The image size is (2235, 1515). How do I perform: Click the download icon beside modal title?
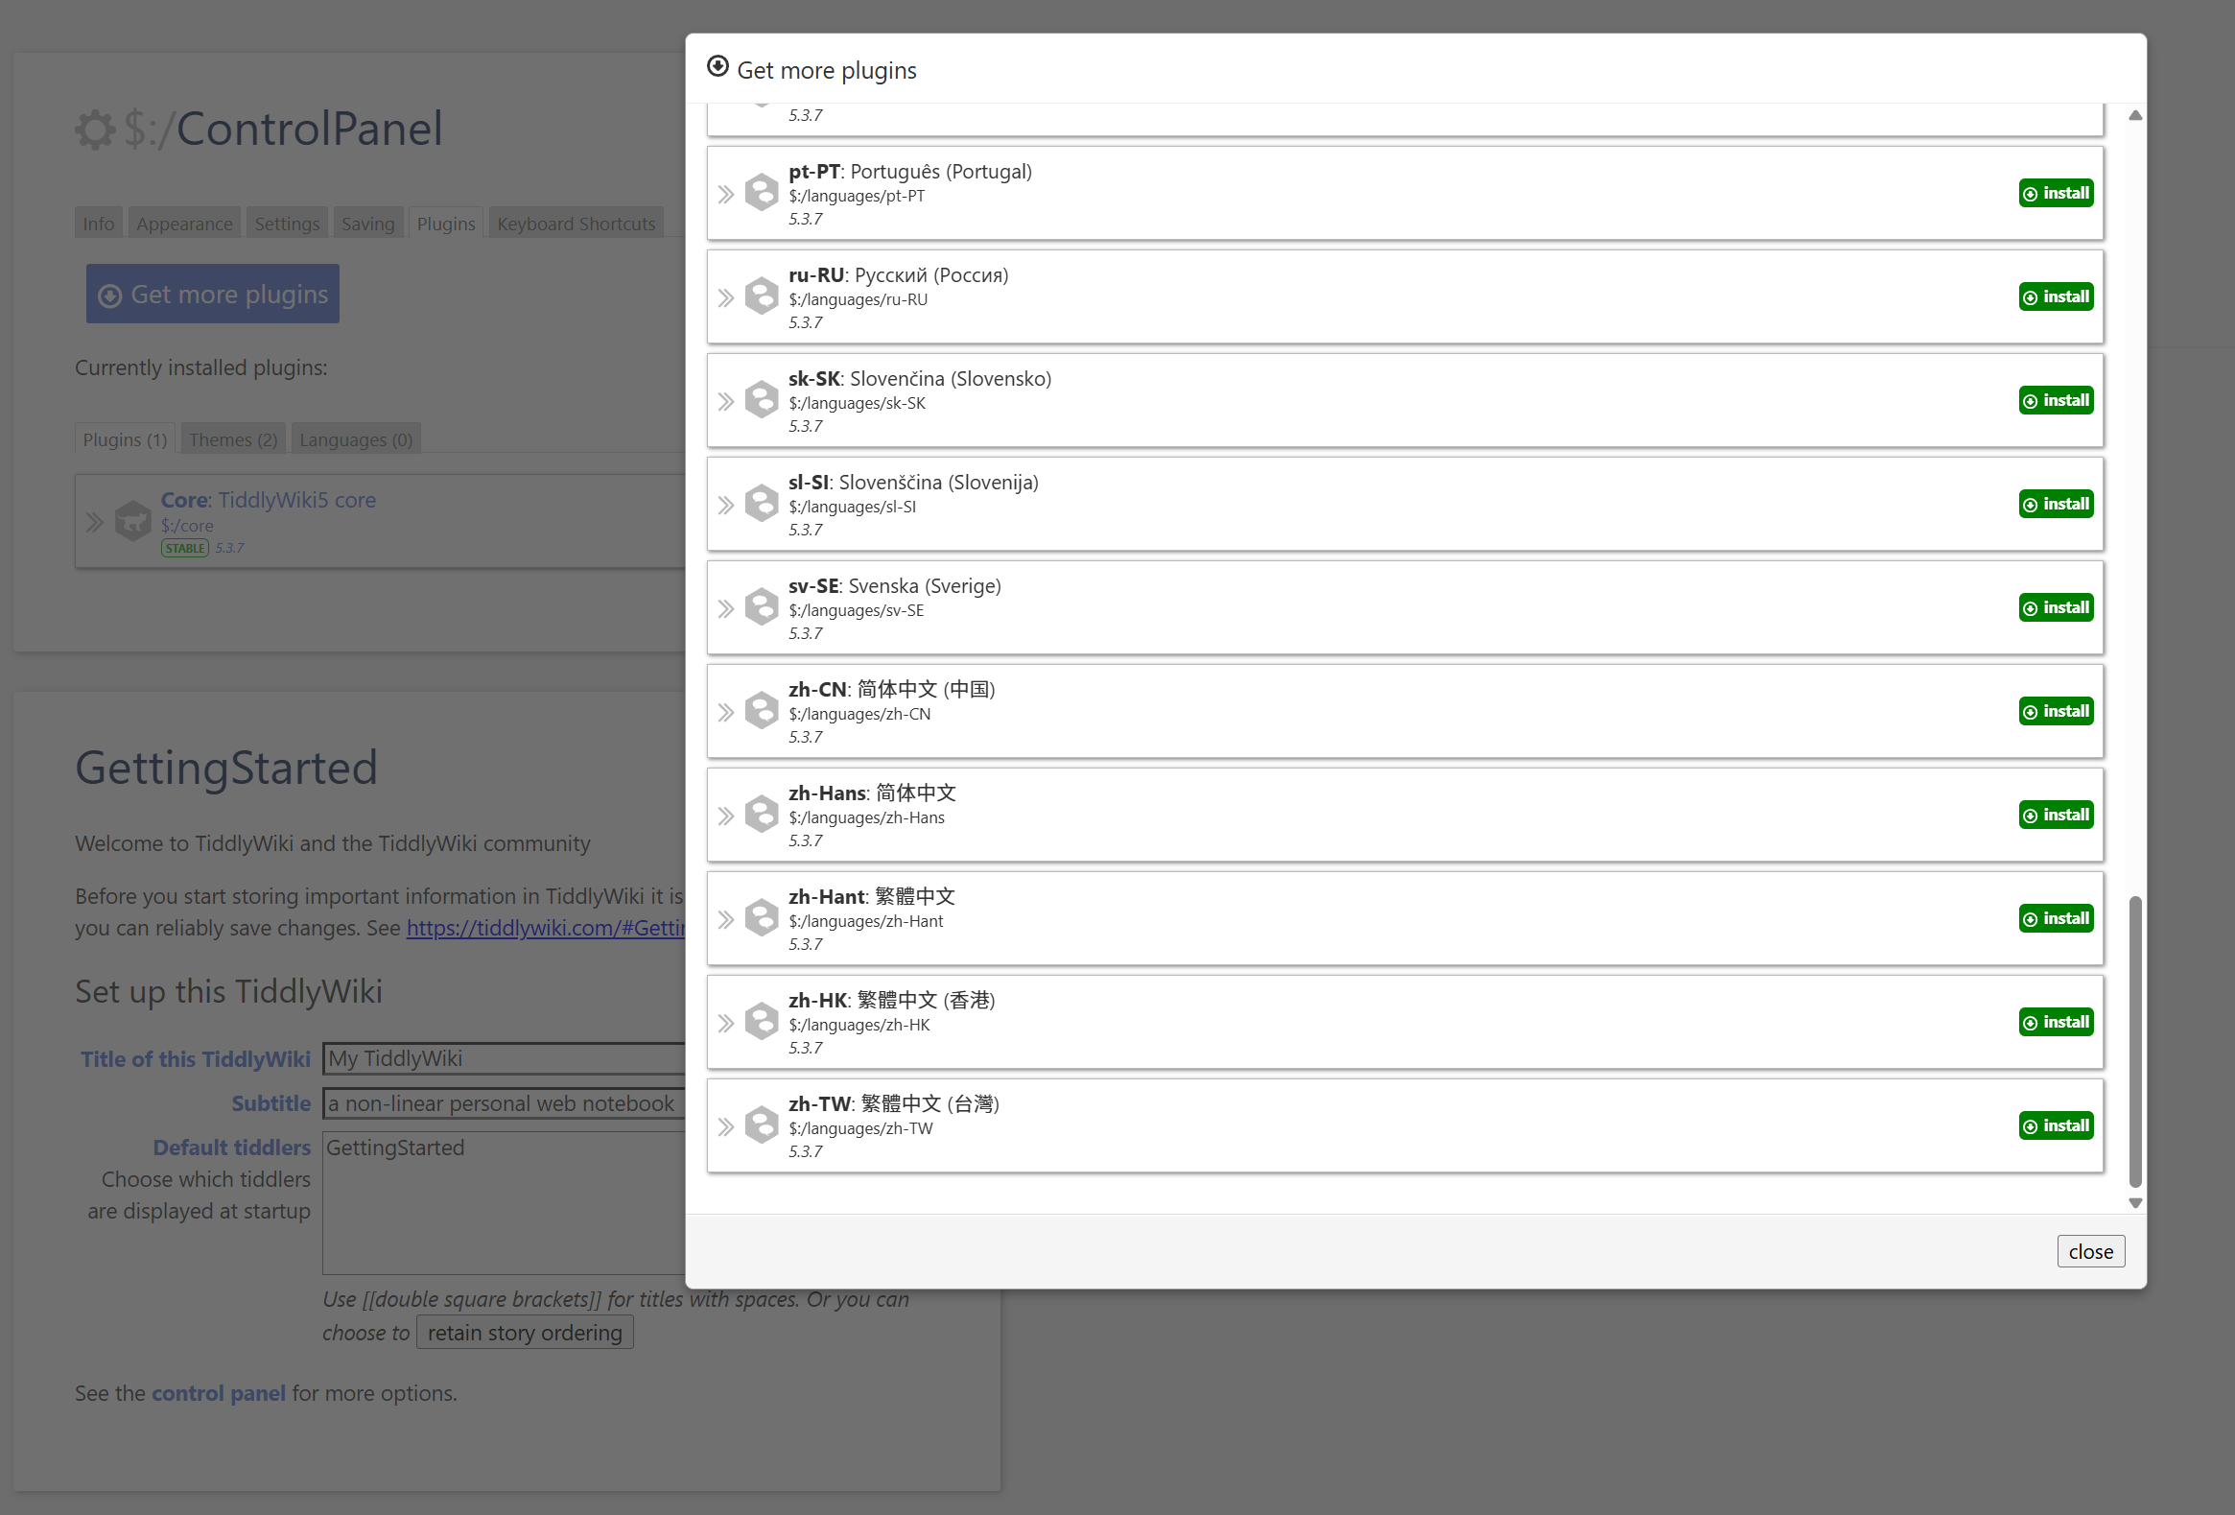coord(718,67)
